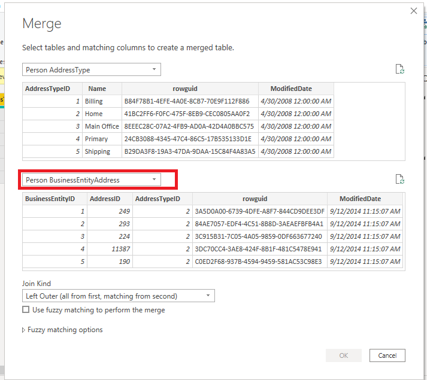The width and height of the screenshot is (427, 380).
Task: Open the Join Kind dropdown
Action: 117,296
